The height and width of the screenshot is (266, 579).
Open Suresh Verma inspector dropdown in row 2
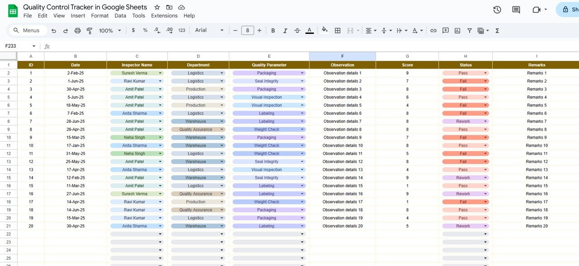click(160, 73)
